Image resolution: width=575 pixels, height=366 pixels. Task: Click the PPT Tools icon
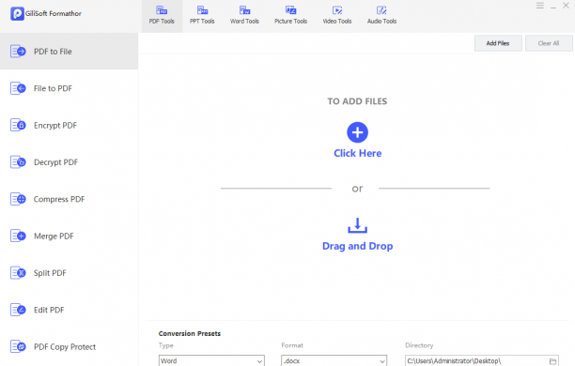[x=202, y=10]
